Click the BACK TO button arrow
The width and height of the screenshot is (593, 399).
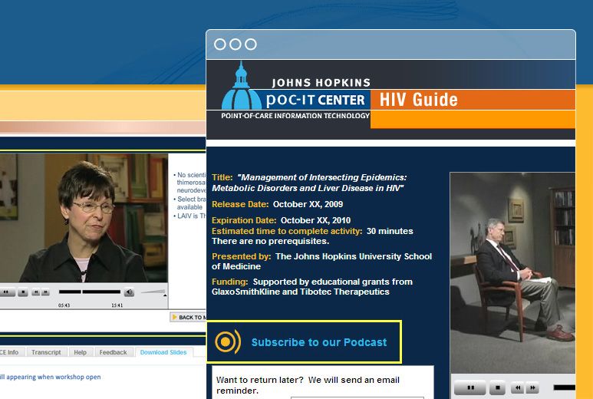174,317
